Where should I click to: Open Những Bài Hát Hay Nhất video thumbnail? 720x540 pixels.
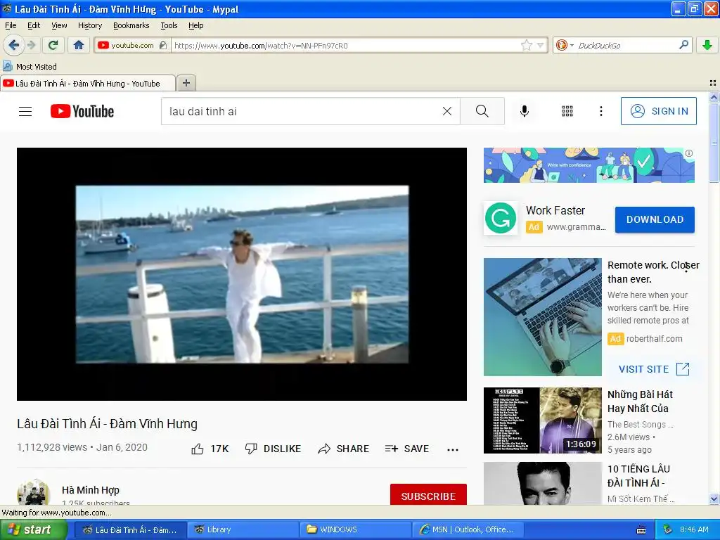point(542,420)
